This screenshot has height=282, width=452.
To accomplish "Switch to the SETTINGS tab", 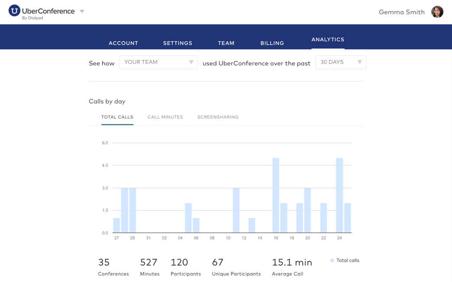I will coord(178,43).
